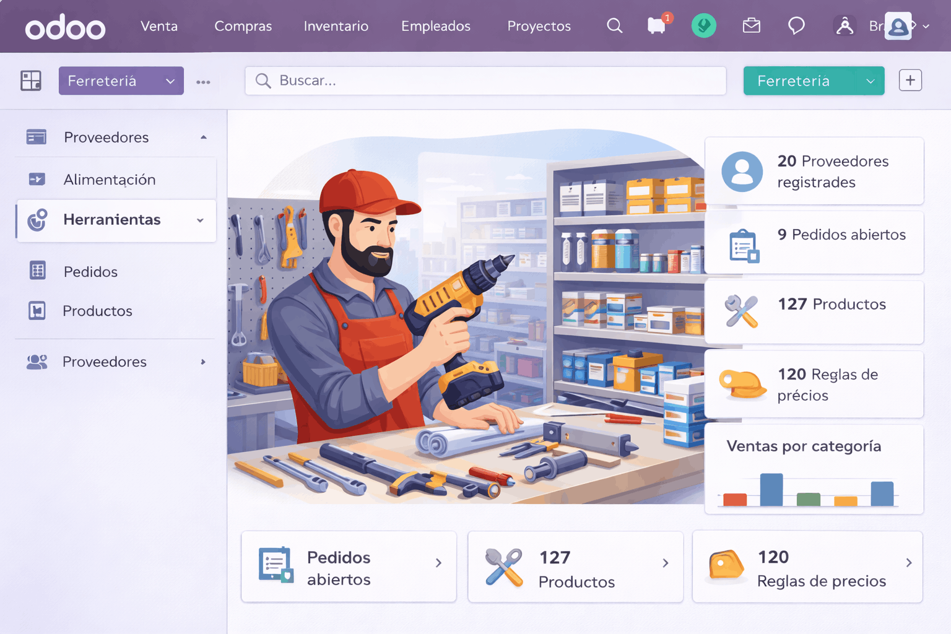Open the Inventario menu
This screenshot has width=951, height=634.
(336, 26)
